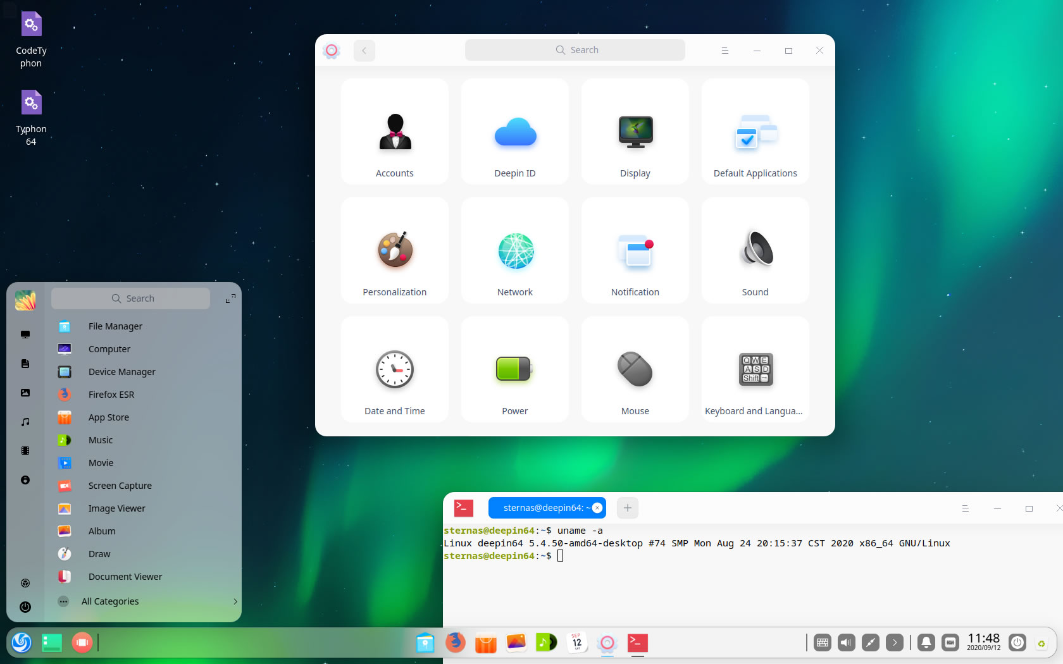Open Firefox from the dock
The image size is (1063, 664).
click(456, 643)
